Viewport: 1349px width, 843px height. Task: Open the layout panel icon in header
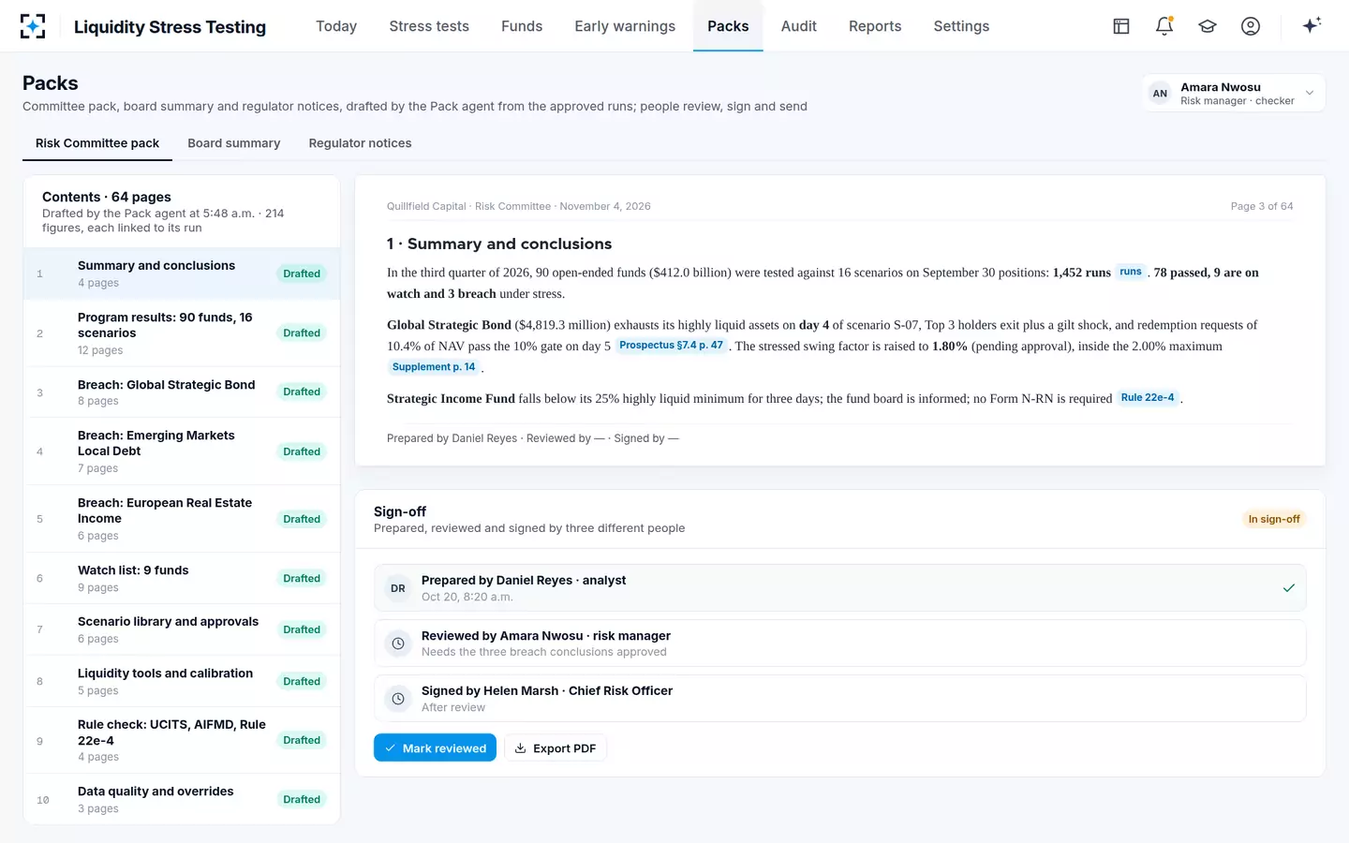coord(1121,26)
